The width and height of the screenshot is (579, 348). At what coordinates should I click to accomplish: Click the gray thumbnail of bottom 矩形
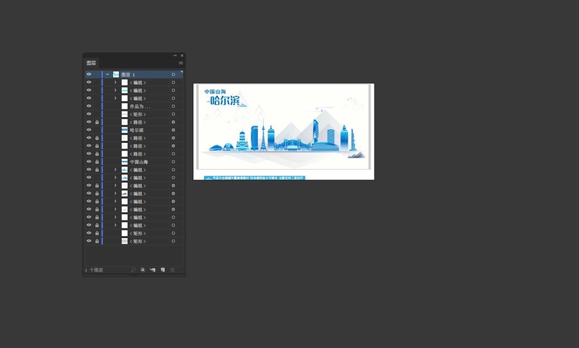coord(124,241)
